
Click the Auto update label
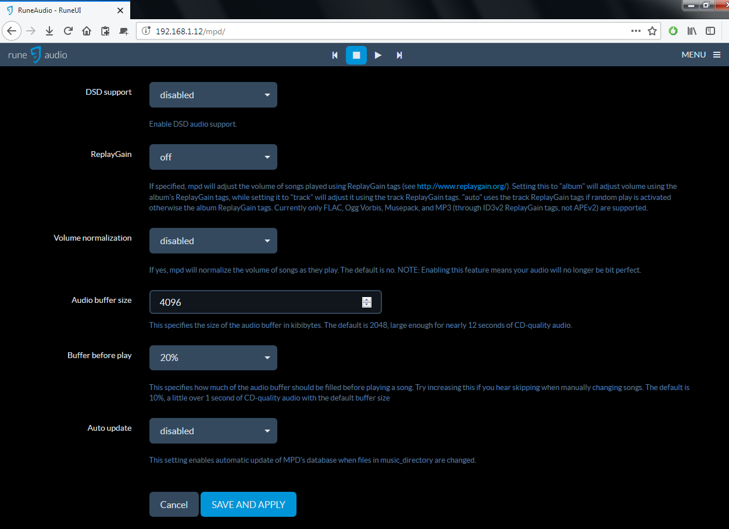(x=110, y=428)
